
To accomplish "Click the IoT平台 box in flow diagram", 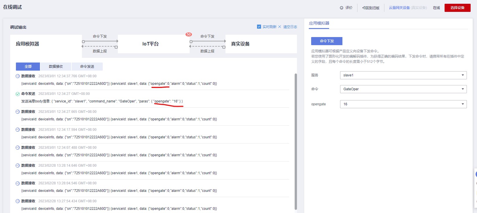I will pyautogui.click(x=154, y=44).
